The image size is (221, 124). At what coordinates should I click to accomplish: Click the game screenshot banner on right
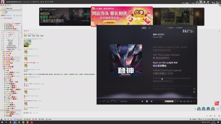tap(178, 17)
